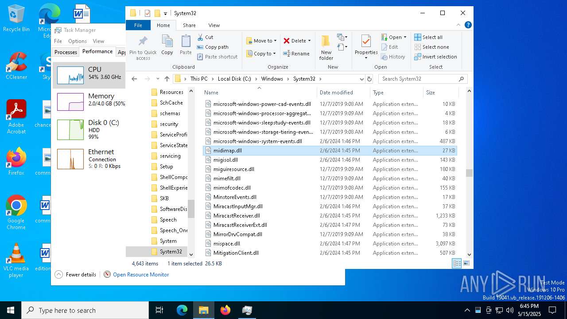Screen dimensions: 567x319
Task: Open VLC media player desktop icon
Action: click(x=16, y=261)
